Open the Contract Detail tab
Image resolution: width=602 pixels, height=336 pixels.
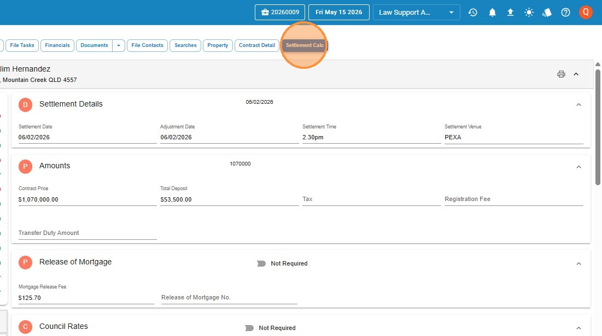tap(257, 45)
